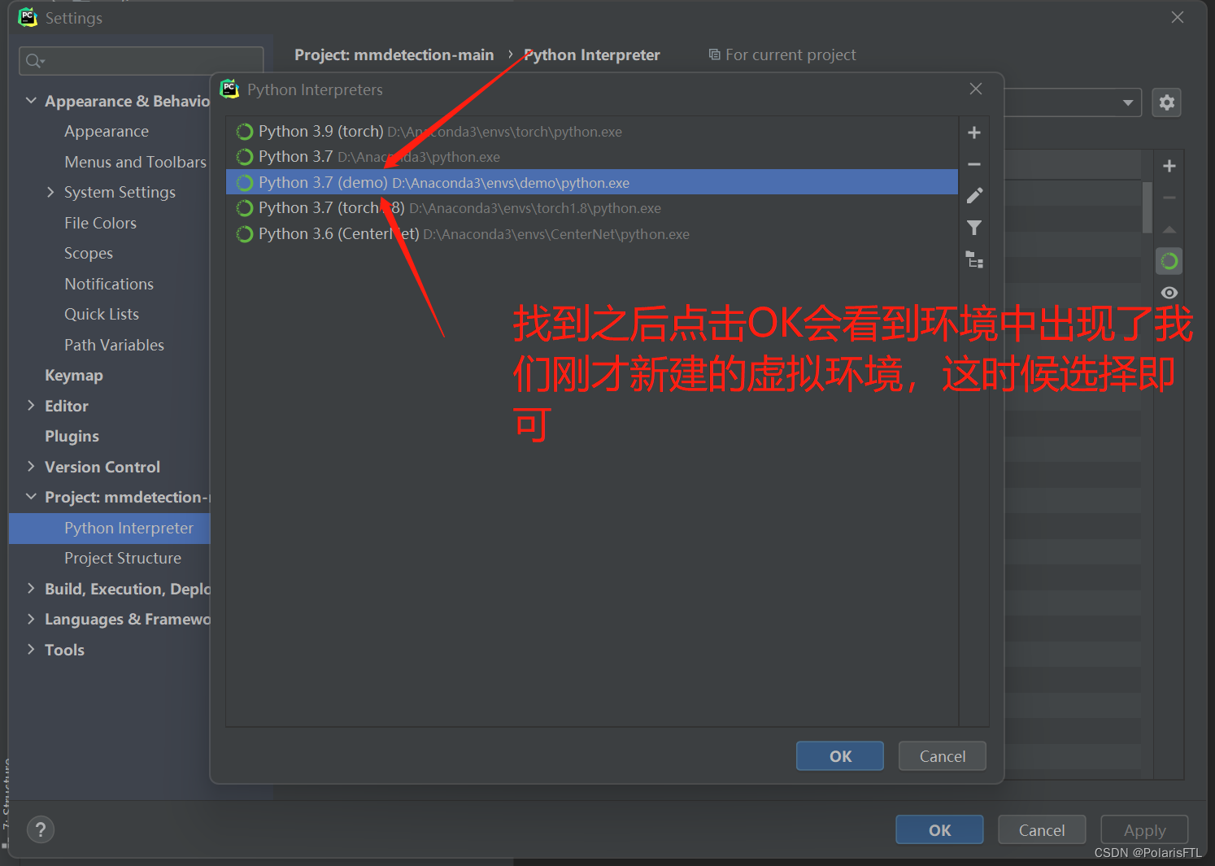Screen dimensions: 1215x866
Task: Upgrade package using the up-arrow icon
Action: coord(1169,228)
